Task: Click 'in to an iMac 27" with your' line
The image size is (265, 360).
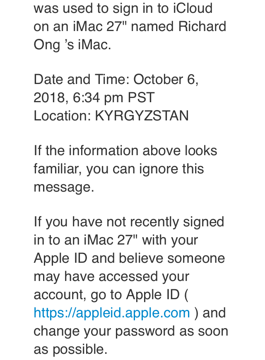Action: pos(116,240)
